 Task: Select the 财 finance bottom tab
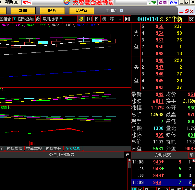point(147,189)
